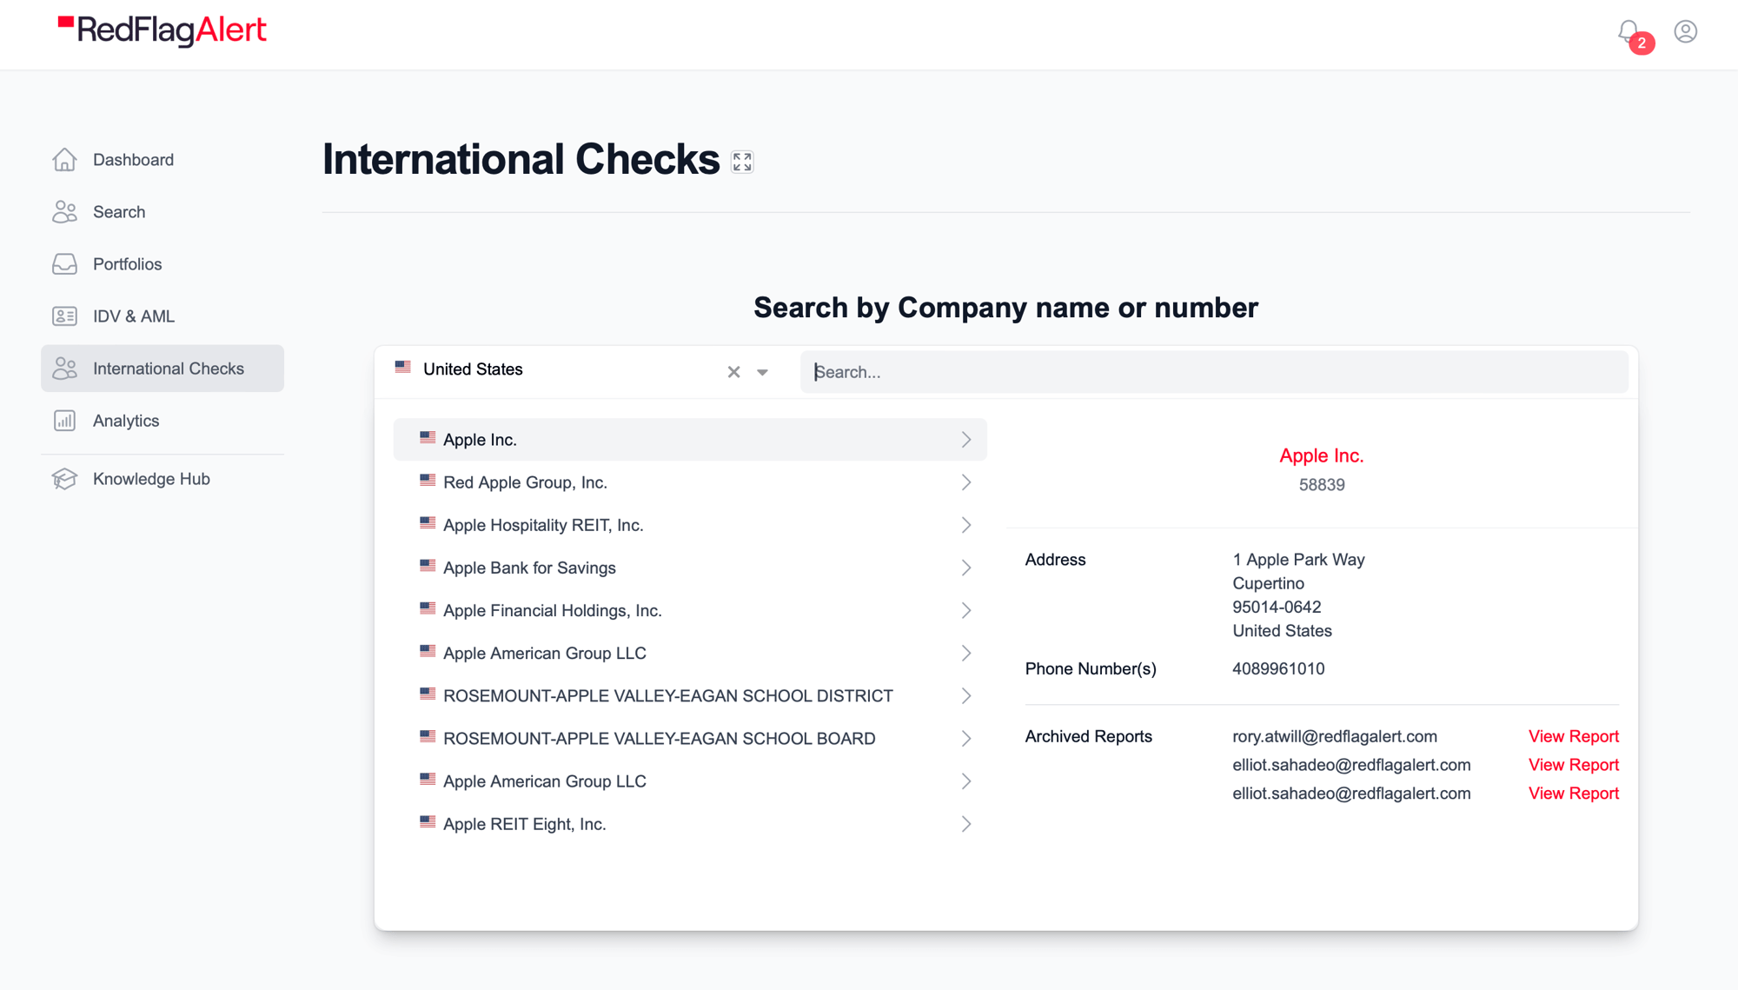The image size is (1738, 990).
Task: Click the IDV & AML sidebar icon
Action: tap(66, 316)
